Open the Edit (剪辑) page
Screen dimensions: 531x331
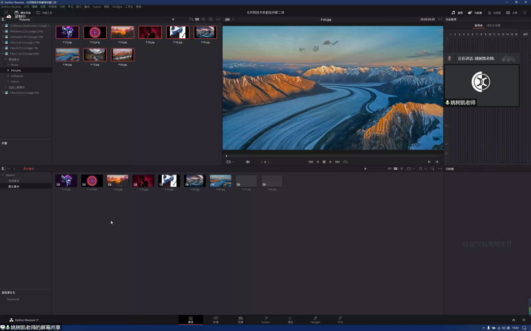240,320
